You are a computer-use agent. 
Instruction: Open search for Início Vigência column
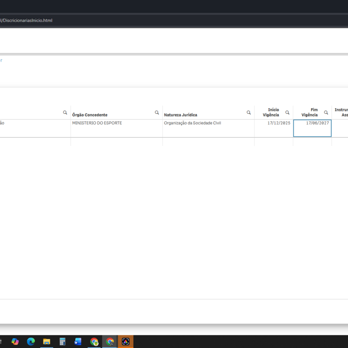287,113
